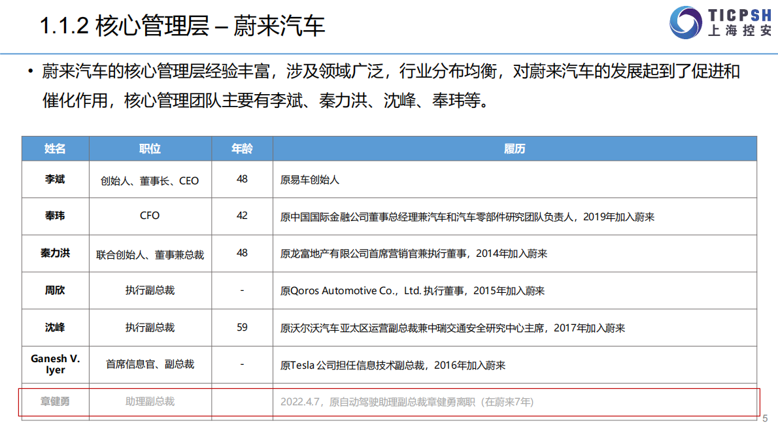Click the red highlighted 章健勇 row

click(x=389, y=401)
